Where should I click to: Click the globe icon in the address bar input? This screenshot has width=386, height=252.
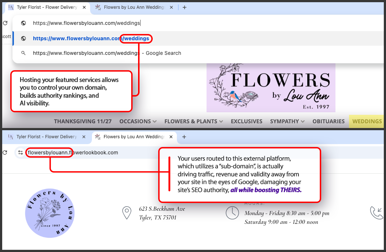(x=23, y=23)
